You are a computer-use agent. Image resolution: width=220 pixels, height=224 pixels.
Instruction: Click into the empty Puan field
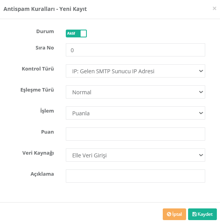(136, 134)
